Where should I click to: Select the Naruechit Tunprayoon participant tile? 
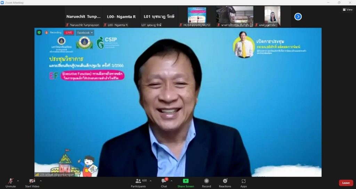tap(83, 16)
